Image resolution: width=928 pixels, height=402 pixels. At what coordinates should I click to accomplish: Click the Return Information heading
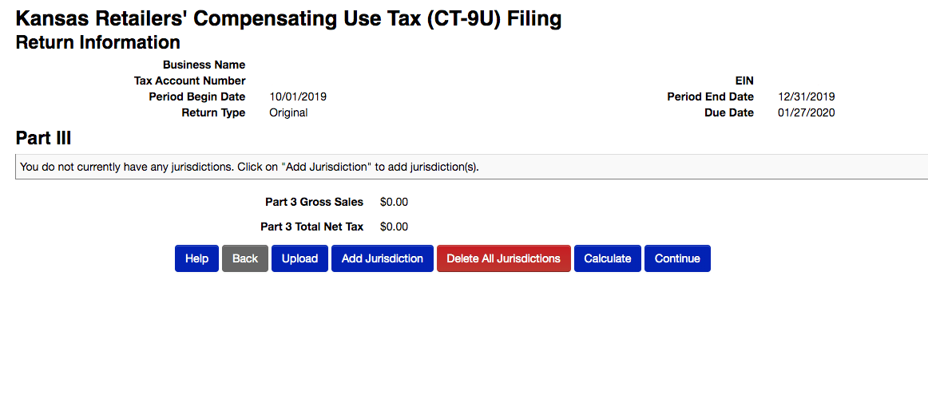pyautogui.click(x=97, y=42)
